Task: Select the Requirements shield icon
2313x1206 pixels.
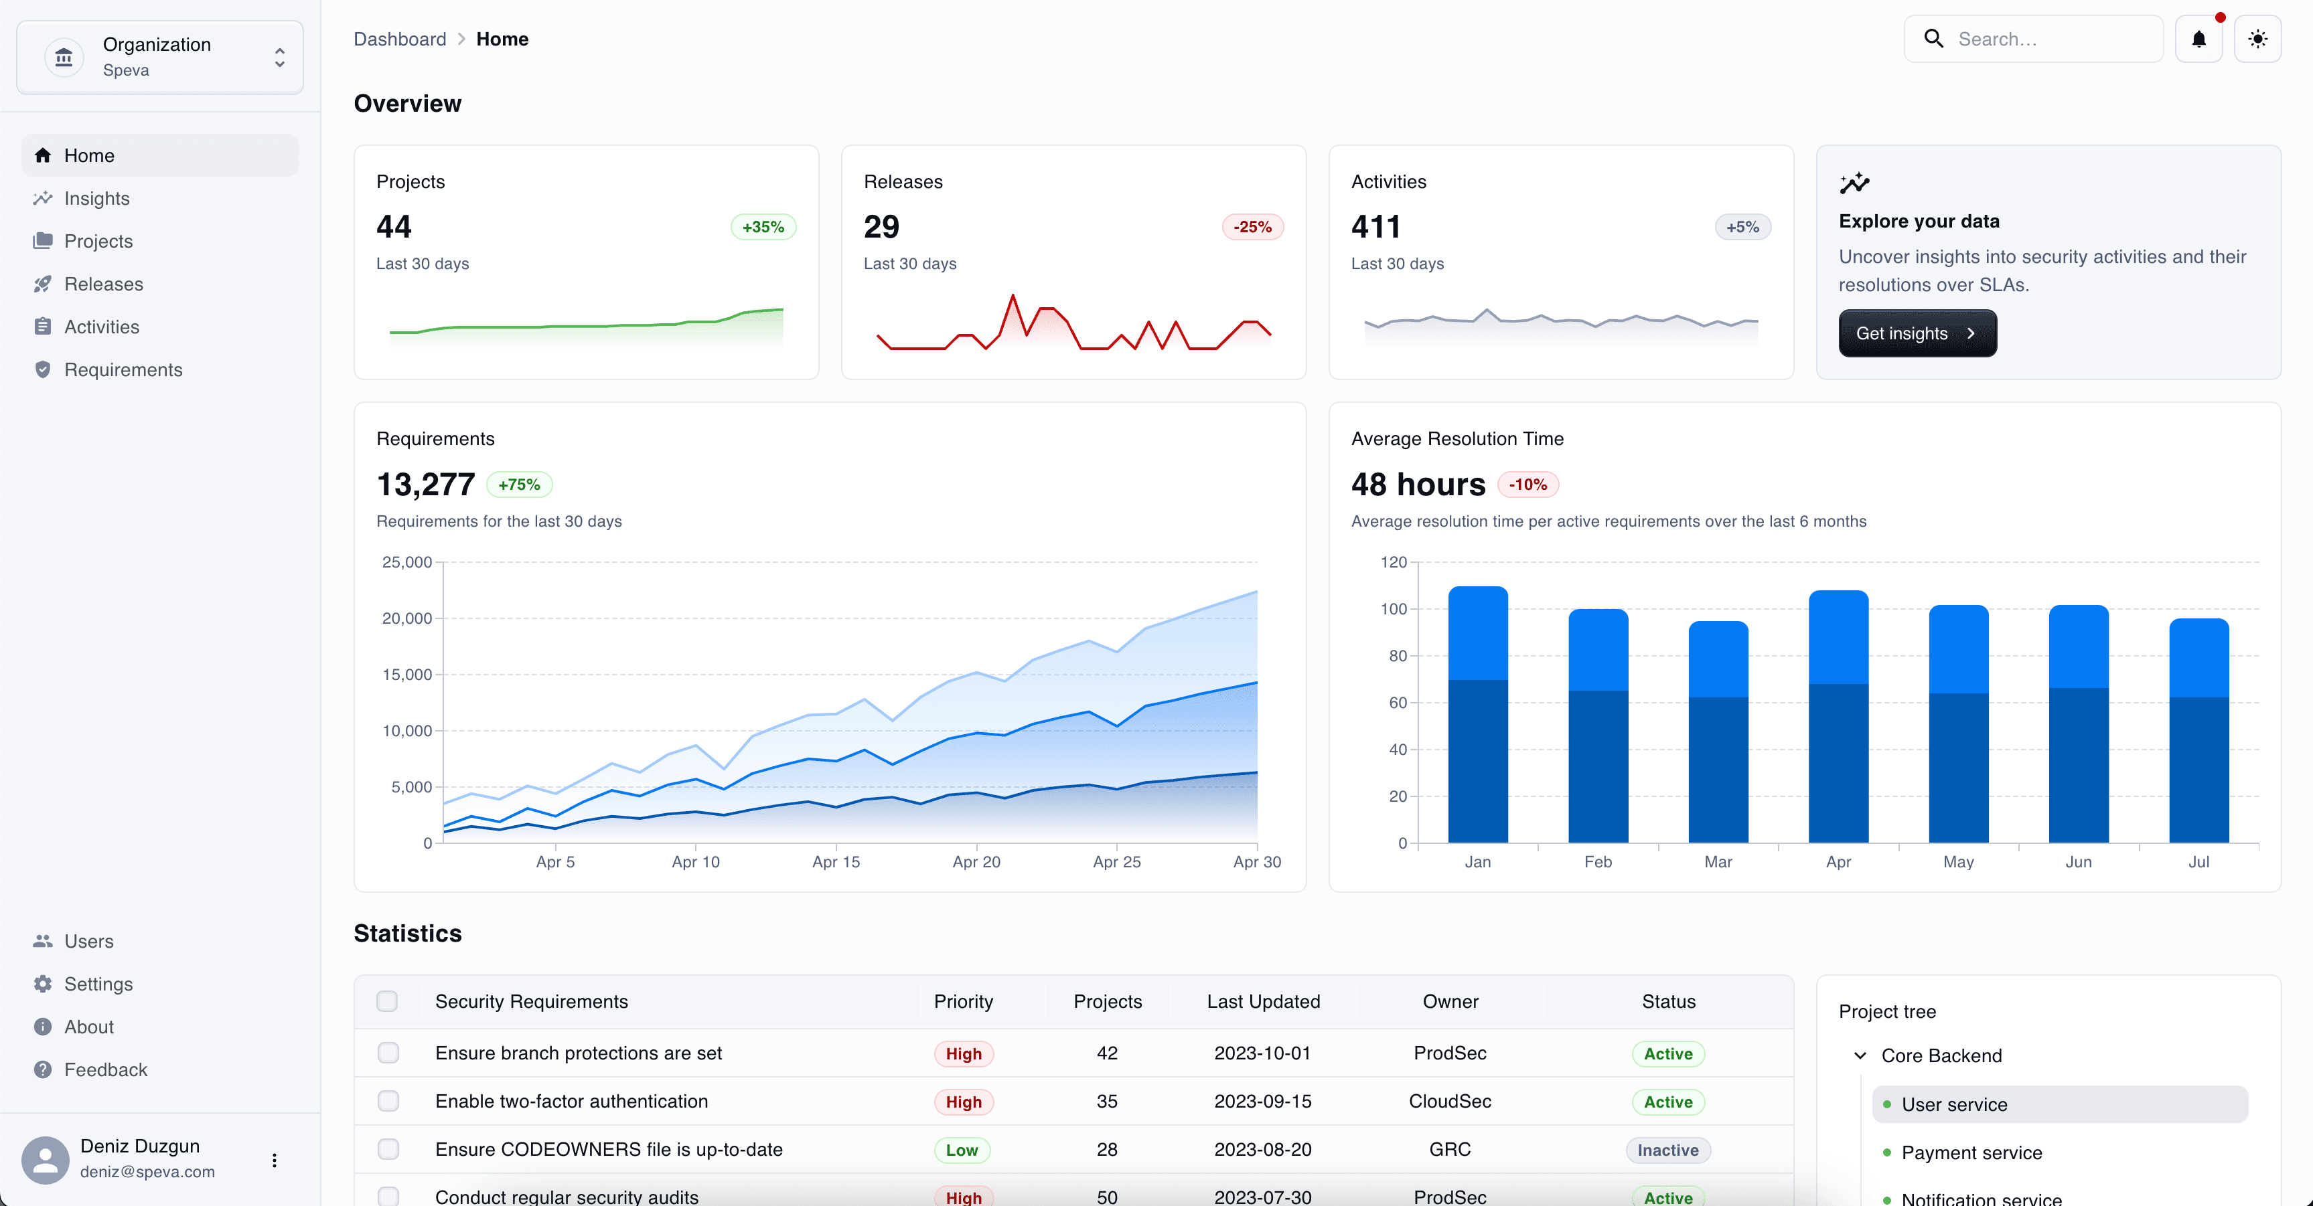Action: pyautogui.click(x=43, y=369)
